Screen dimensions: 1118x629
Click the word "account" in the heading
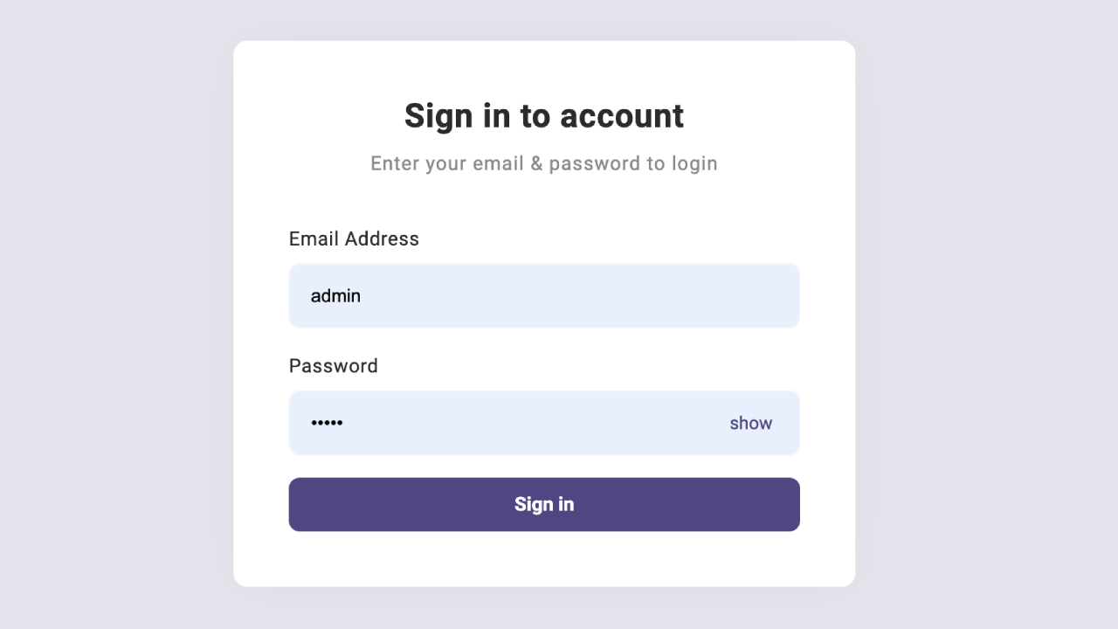[x=621, y=116]
